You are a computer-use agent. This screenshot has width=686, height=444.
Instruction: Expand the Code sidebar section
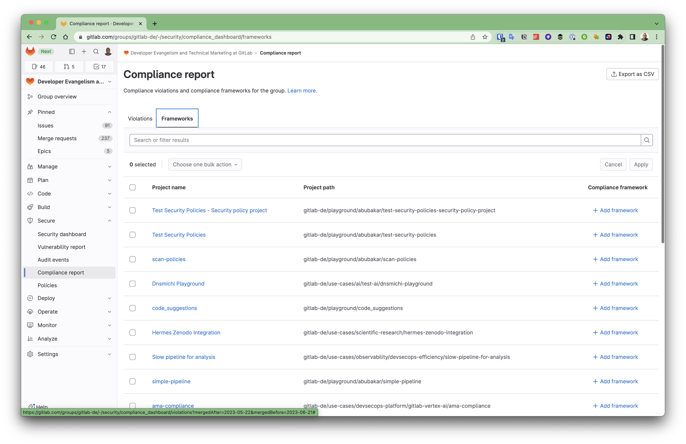(69, 194)
